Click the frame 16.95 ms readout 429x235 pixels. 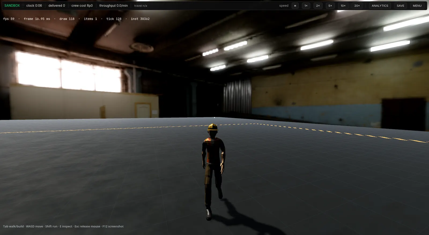tap(37, 19)
